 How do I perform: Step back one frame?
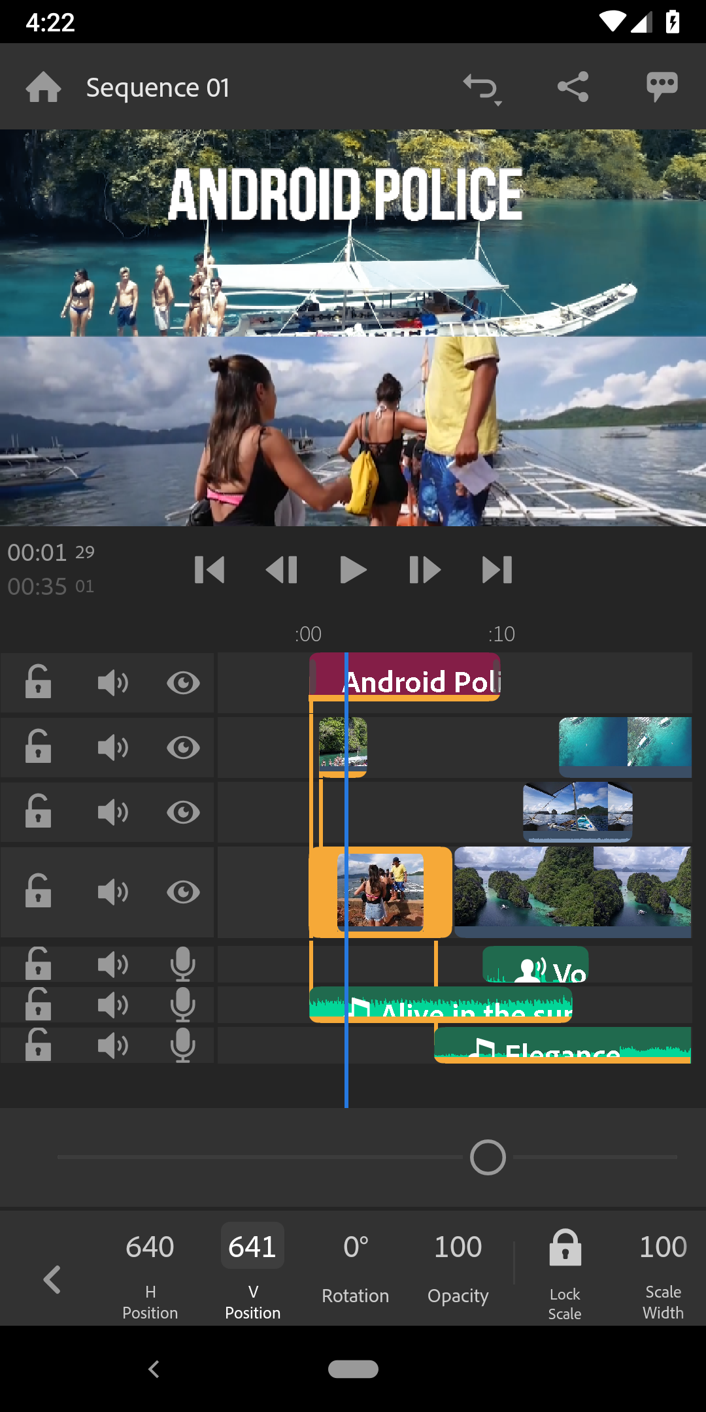282,570
